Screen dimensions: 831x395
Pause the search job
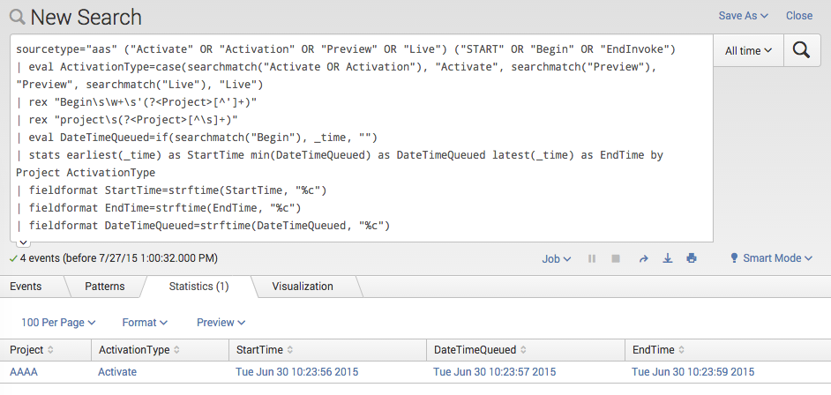tap(592, 258)
